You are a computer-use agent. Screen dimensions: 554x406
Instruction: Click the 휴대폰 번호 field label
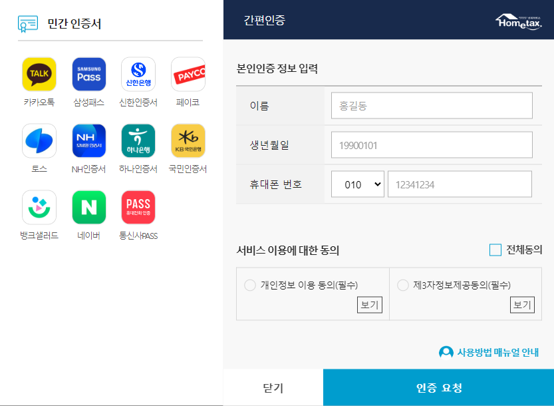275,184
